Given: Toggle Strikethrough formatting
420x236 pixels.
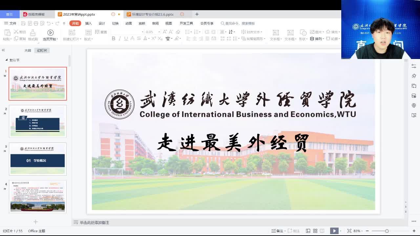Looking at the screenshot, I should 139,38.
